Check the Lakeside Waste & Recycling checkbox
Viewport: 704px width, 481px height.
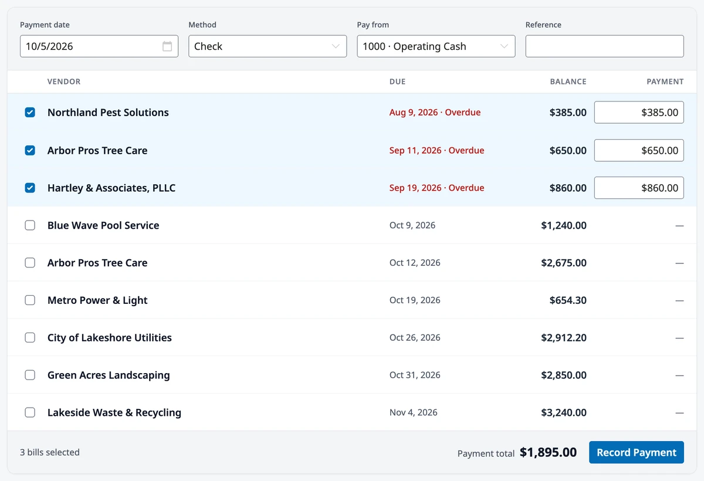pyautogui.click(x=30, y=412)
